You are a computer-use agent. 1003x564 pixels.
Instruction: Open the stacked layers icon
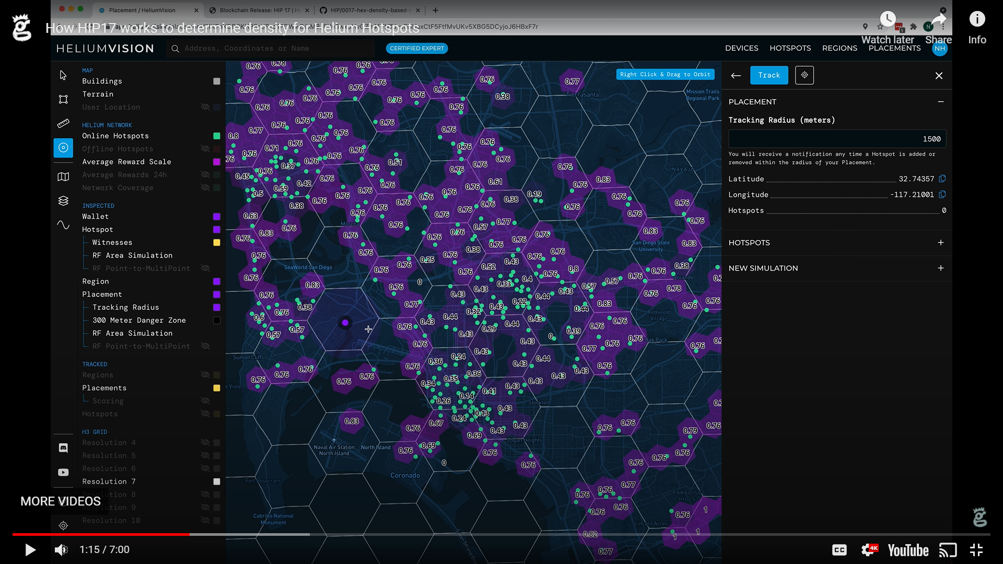[63, 201]
